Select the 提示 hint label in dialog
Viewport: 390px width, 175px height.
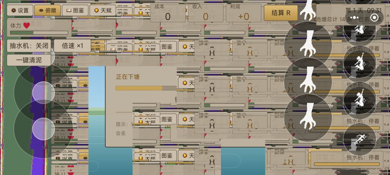(122, 124)
